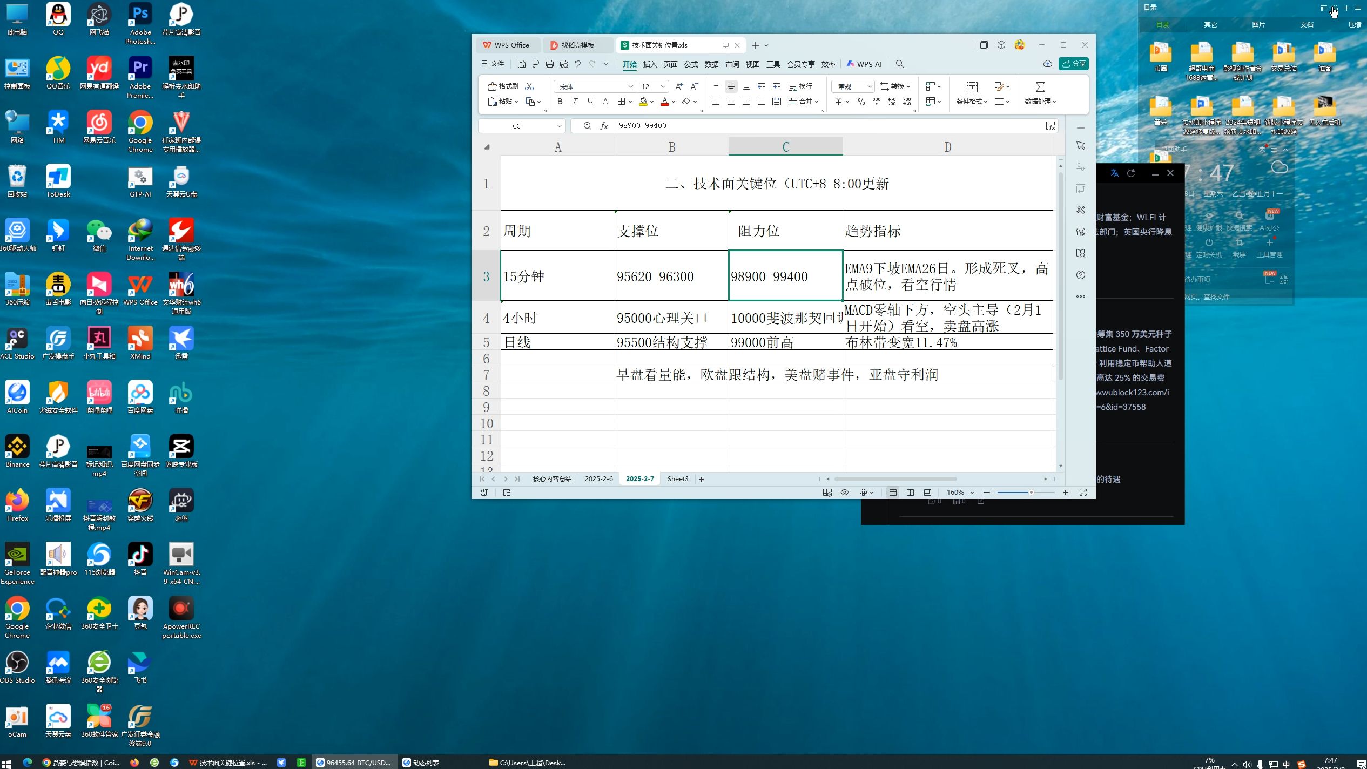
Task: Select cell with 95620-96300
Action: [671, 275]
